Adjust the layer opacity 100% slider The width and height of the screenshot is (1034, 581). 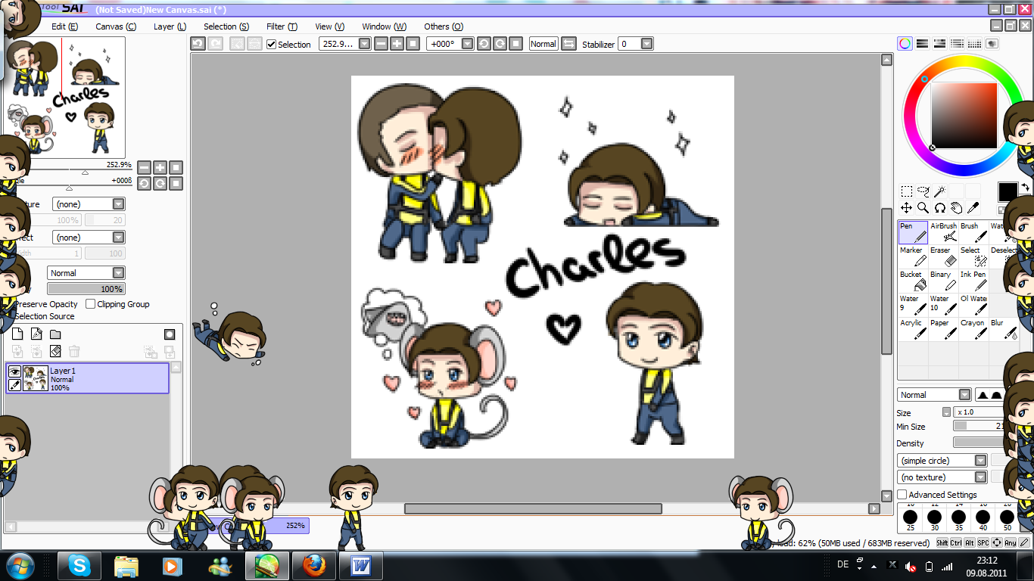tap(86, 289)
